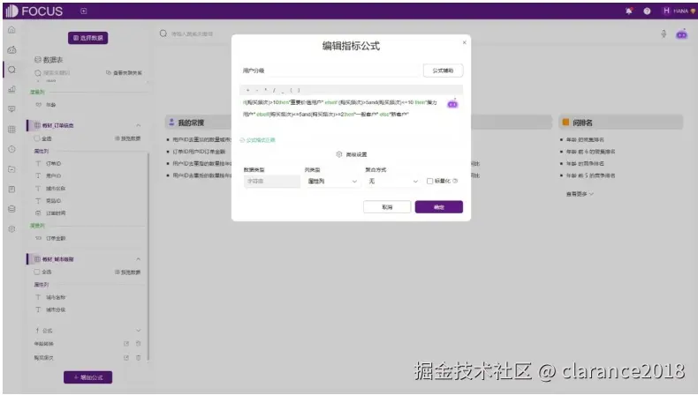This screenshot has height=395, width=698.
Task: Click the 公式辅助 button
Action: (443, 71)
